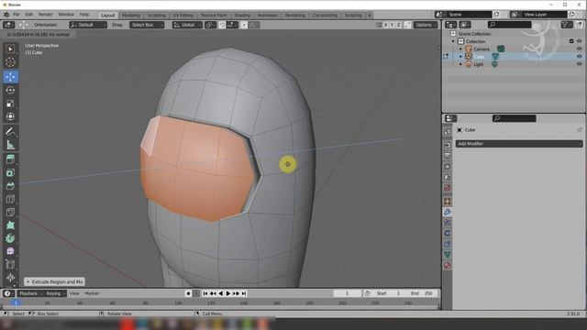Open the Render menu
This screenshot has width=587, height=330.
click(45, 15)
